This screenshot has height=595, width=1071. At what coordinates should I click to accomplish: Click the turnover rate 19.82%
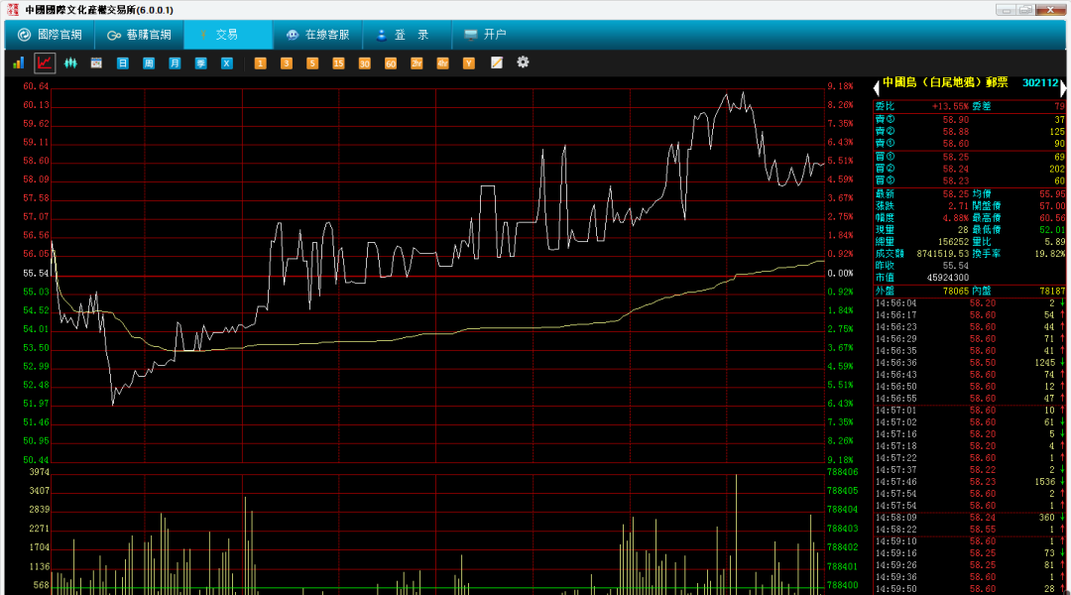click(x=1049, y=254)
